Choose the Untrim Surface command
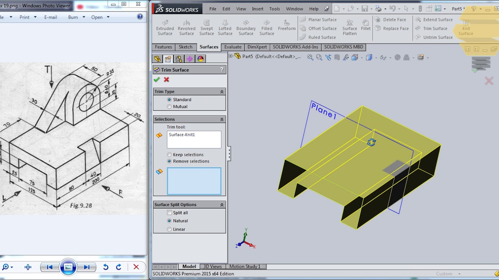Image resolution: width=499 pixels, height=280 pixels. click(x=434, y=37)
